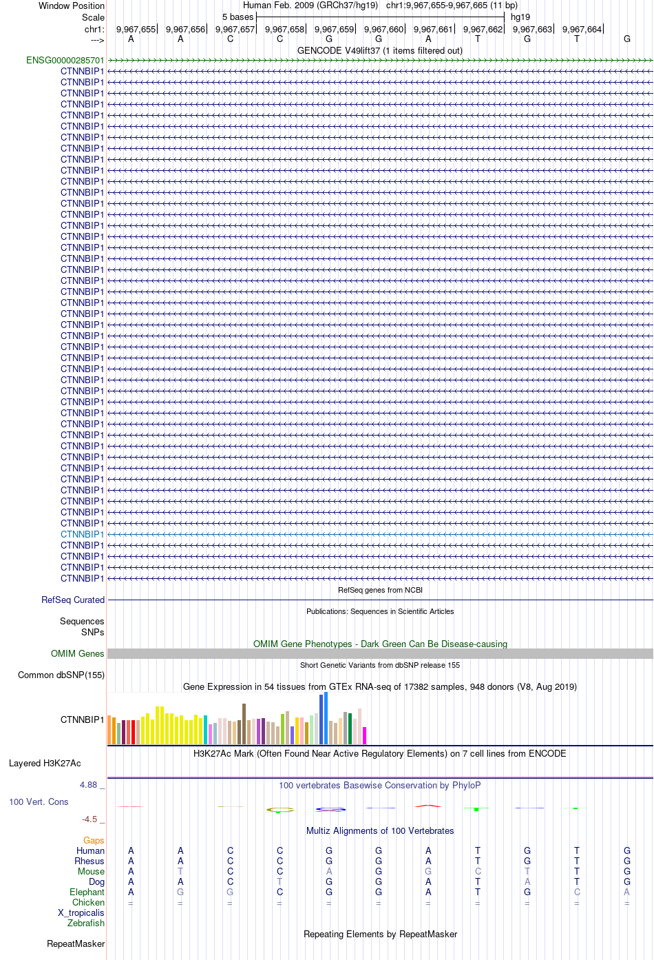The image size is (654, 960).
Task: Click the gray OMIM Genes item bar
Action: 380,653
